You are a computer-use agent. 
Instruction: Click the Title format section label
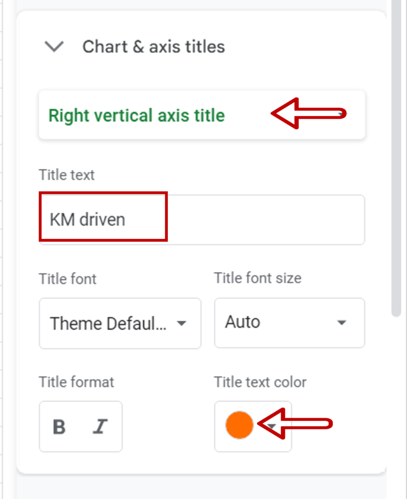coord(76,382)
